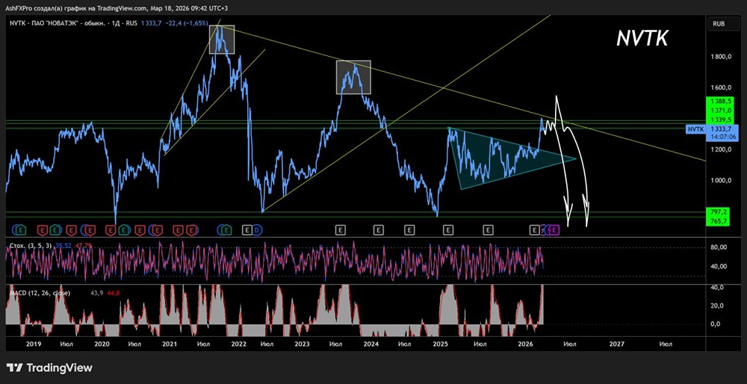
Task: Click the 1800,0 price axis label
Action: pos(721,58)
